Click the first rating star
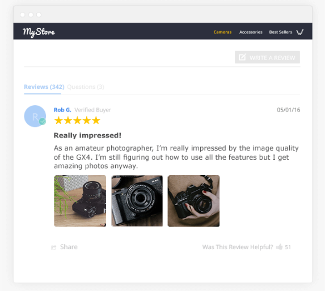This screenshot has height=291, width=325. pyautogui.click(x=58, y=121)
